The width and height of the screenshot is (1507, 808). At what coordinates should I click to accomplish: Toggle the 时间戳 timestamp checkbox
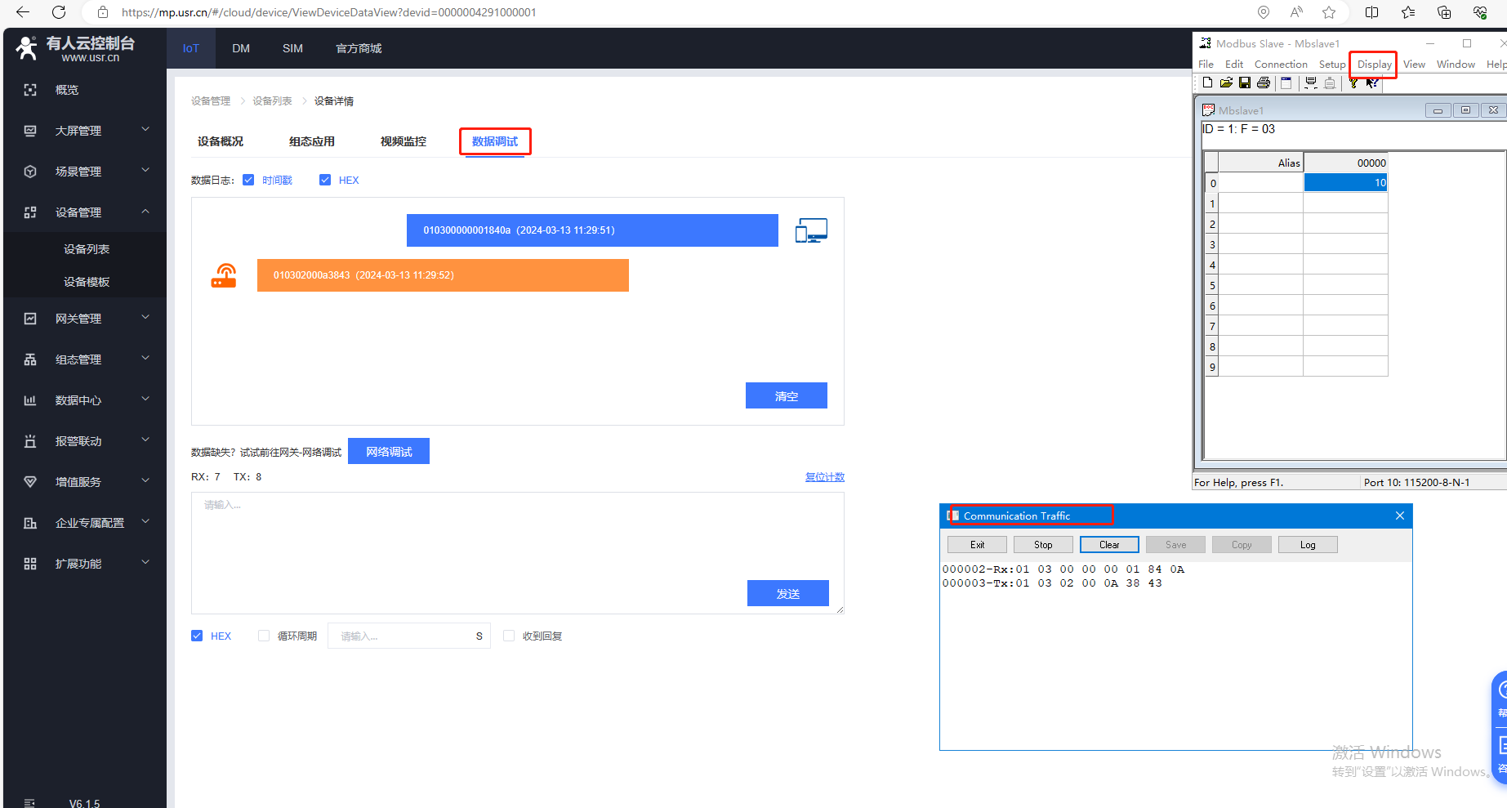point(248,180)
